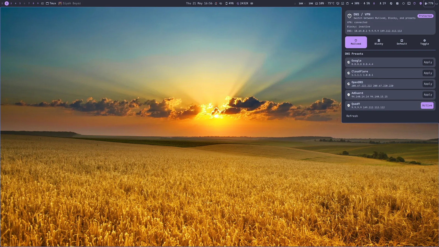
Task: Click the clipboard icon in the top bar
Action: click(x=347, y=4)
